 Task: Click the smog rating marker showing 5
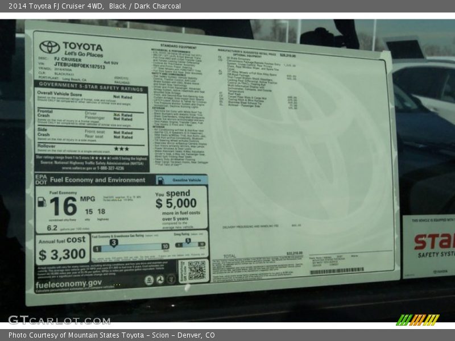(x=188, y=240)
